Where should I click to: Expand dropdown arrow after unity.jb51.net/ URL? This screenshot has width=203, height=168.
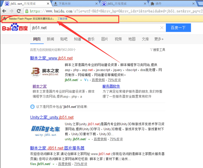89,139
